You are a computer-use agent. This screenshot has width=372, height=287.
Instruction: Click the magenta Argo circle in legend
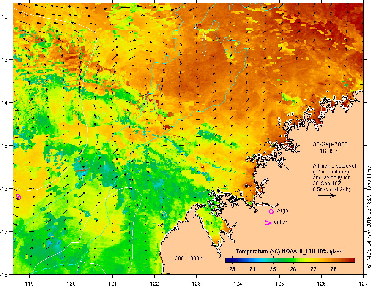[x=271, y=211]
